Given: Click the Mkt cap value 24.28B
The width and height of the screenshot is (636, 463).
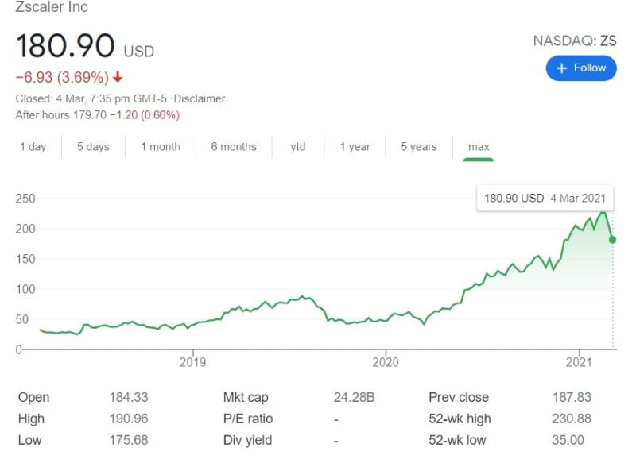Looking at the screenshot, I should click(x=351, y=397).
